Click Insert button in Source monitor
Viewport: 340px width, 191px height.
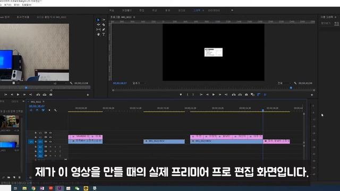[x=38, y=94]
